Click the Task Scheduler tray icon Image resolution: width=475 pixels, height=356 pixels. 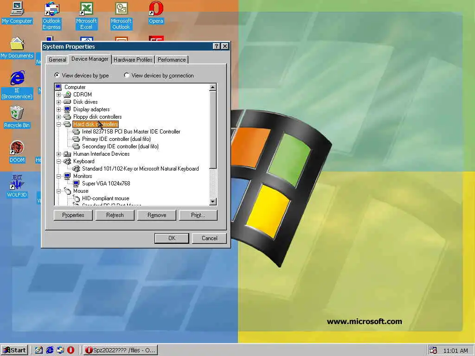click(x=433, y=350)
